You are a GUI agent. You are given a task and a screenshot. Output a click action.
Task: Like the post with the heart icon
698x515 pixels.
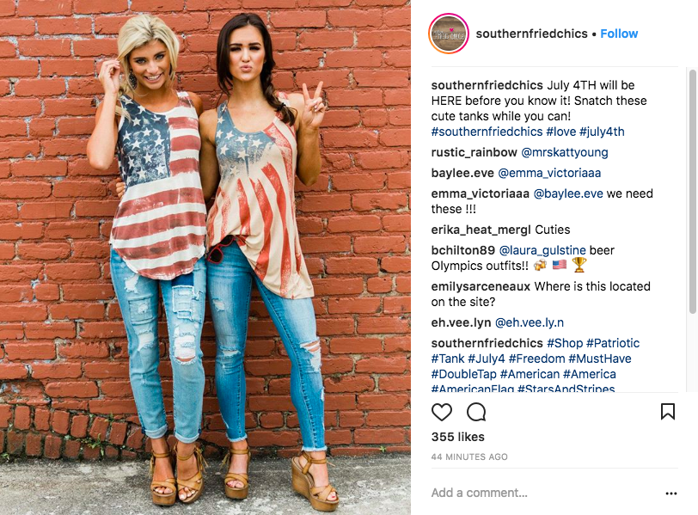coord(442,412)
